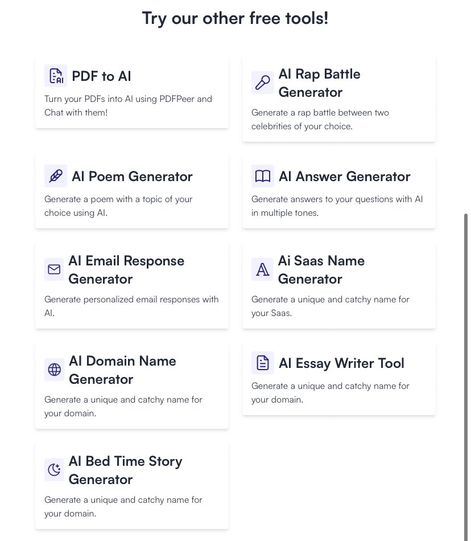Go to AI Poem Generator heading

(132, 177)
